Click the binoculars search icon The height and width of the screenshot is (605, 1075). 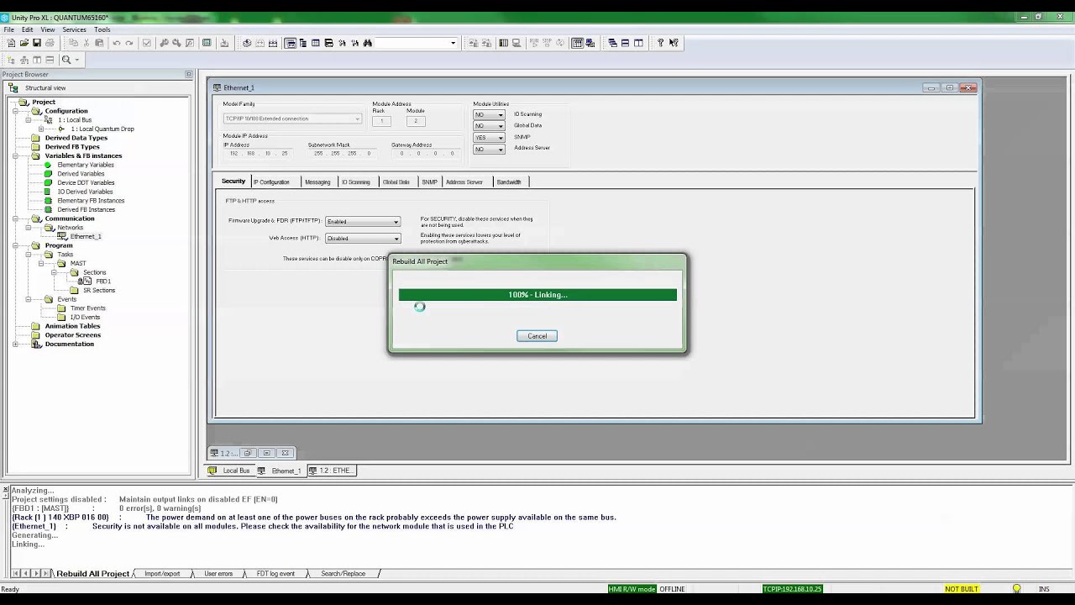coord(368,43)
